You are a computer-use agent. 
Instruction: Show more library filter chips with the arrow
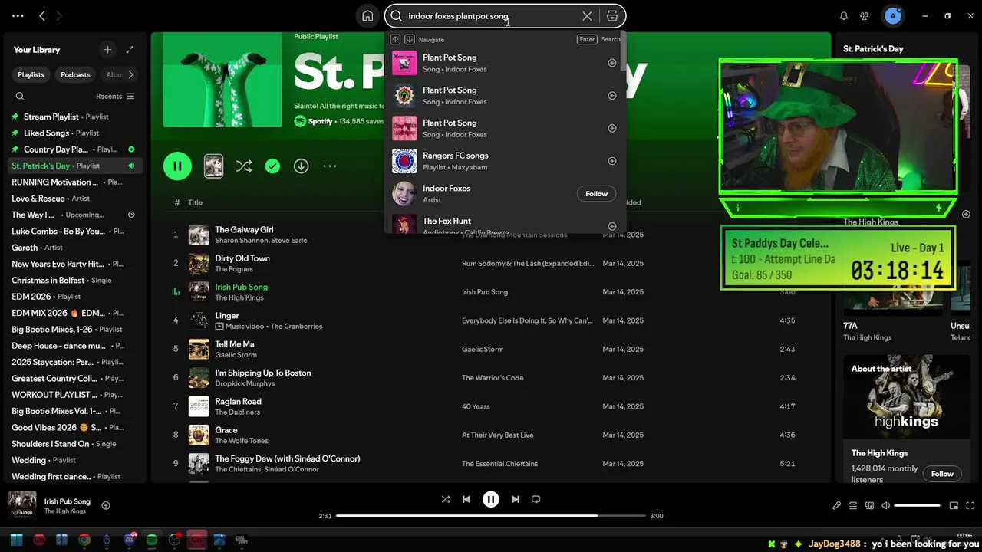[x=130, y=74]
